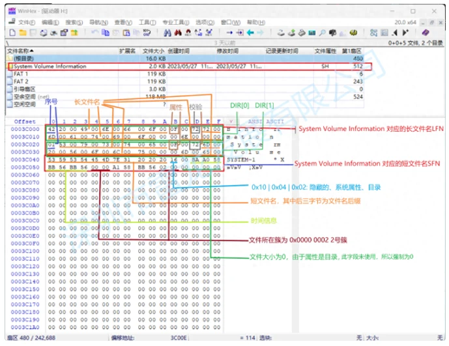Click the blue Forward arrow icon

261,32
